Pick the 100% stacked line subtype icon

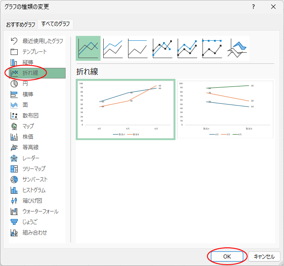[138, 48]
